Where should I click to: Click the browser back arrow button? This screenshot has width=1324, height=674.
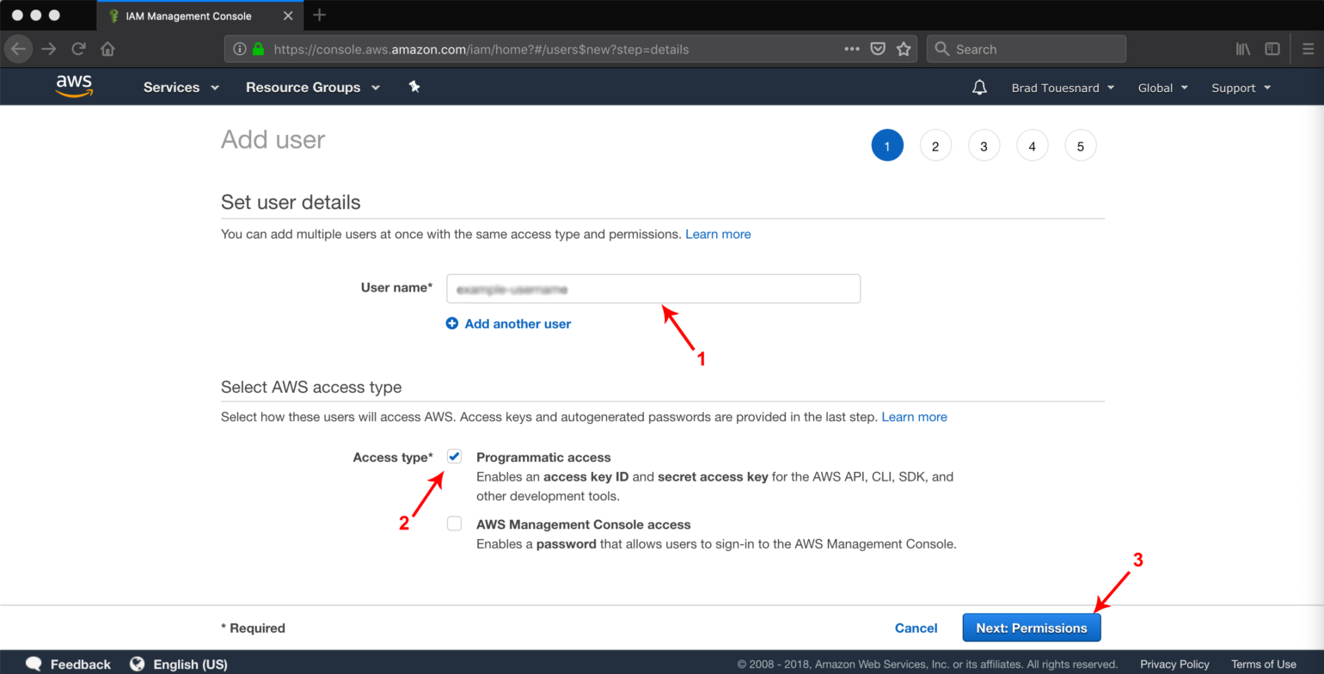click(18, 49)
